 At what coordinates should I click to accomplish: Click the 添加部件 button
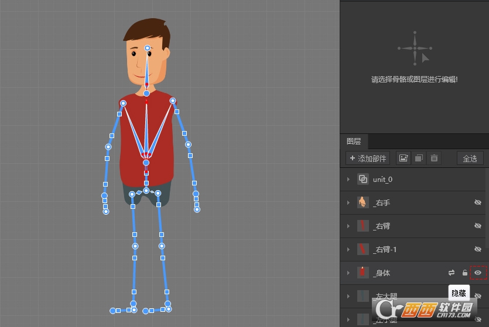(x=368, y=158)
